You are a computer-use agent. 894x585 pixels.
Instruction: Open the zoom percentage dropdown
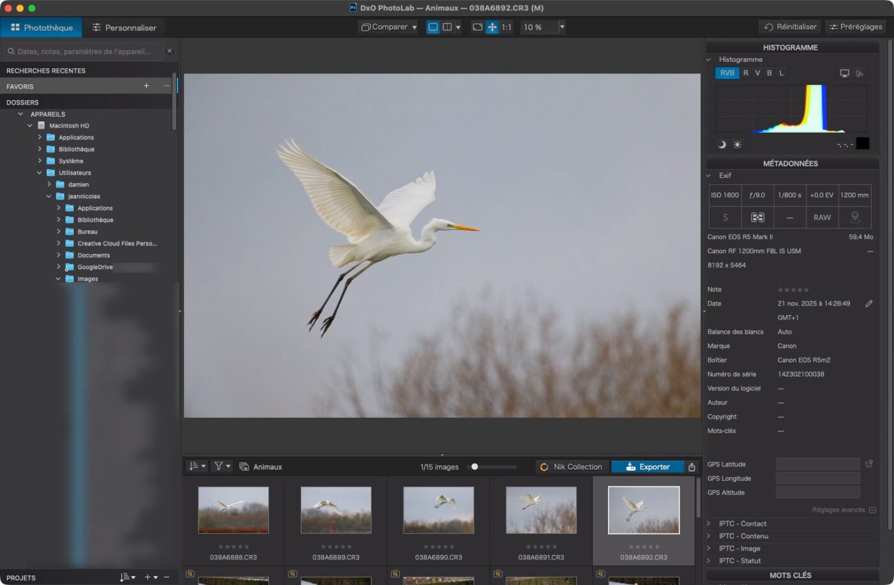pos(562,27)
